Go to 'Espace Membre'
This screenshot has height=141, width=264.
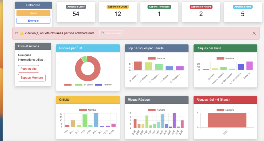pos(32,78)
